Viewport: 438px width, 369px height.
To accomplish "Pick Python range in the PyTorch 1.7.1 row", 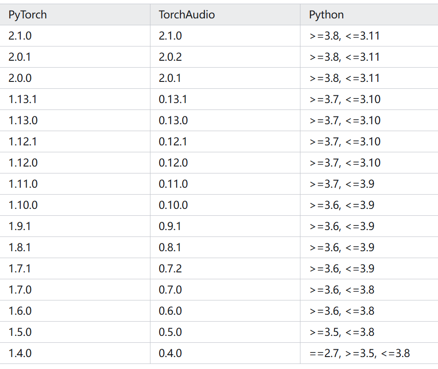I will [x=369, y=268].
